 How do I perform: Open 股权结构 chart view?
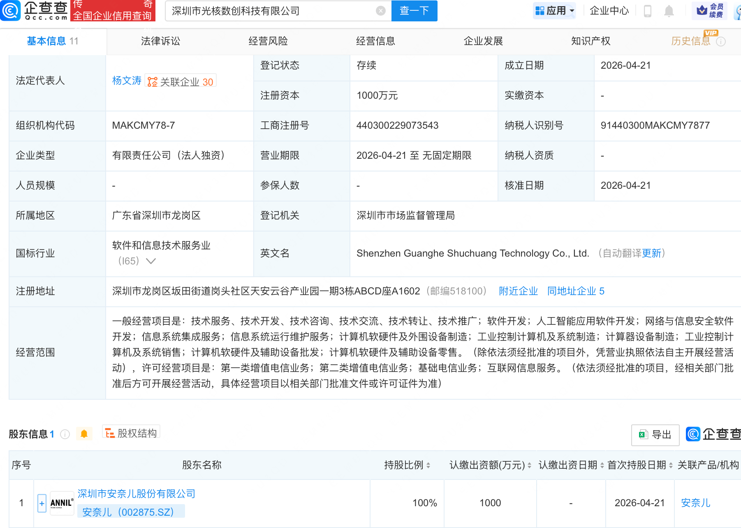[x=131, y=433]
